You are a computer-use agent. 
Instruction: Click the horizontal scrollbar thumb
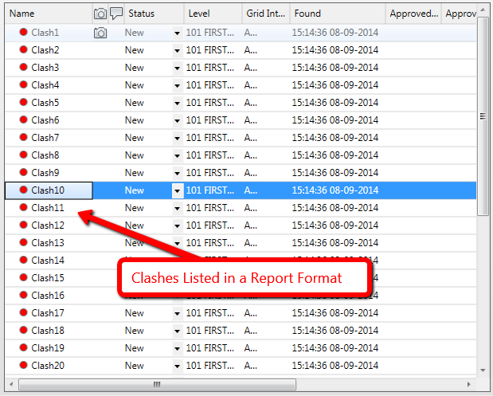click(157, 384)
